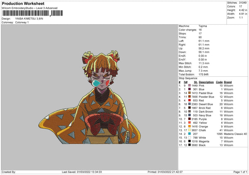Viewport: 249px width, 175px height.
Task: Click the Desert Blue swatch
Action: pyautogui.click(x=190, y=104)
